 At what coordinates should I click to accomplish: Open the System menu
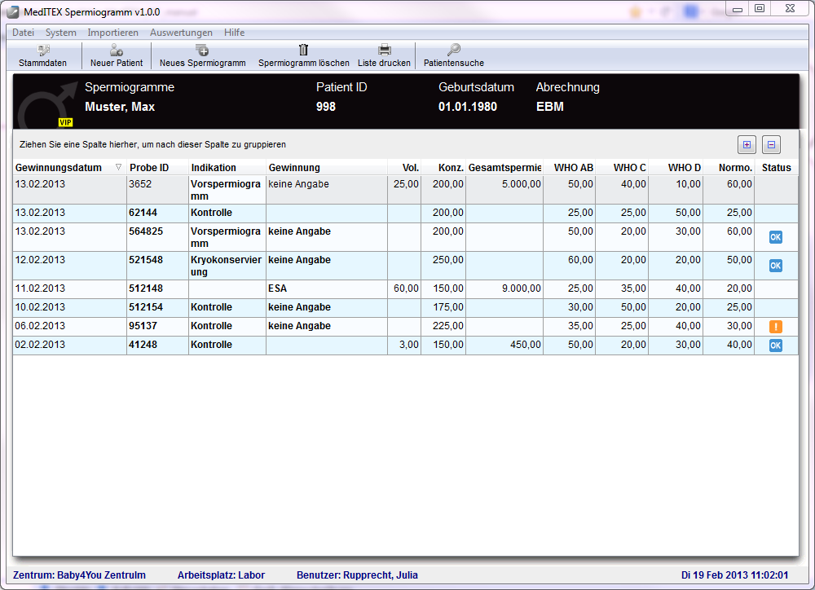tap(61, 33)
